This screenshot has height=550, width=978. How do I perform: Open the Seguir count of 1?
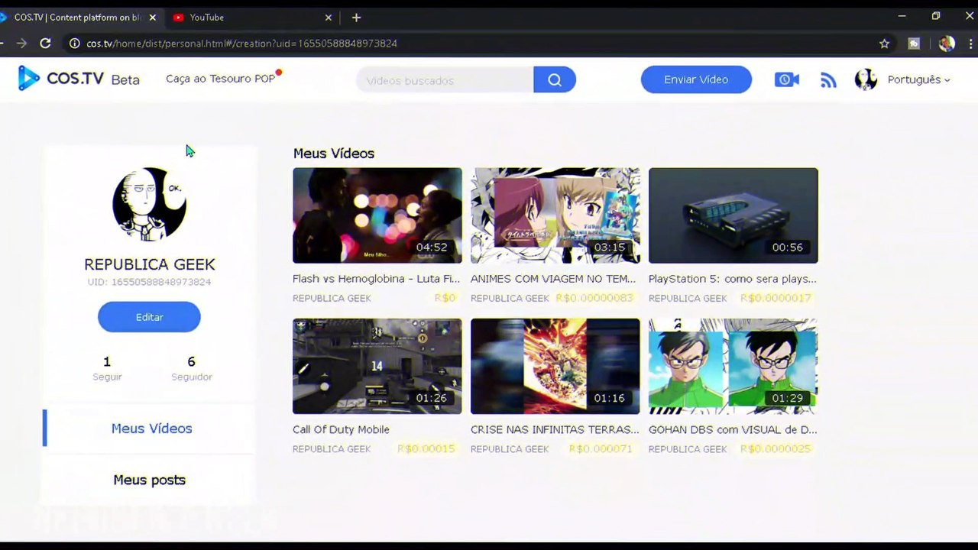(107, 367)
